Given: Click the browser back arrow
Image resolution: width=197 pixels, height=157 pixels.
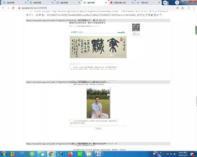Looking at the screenshot, I should click(3, 8).
